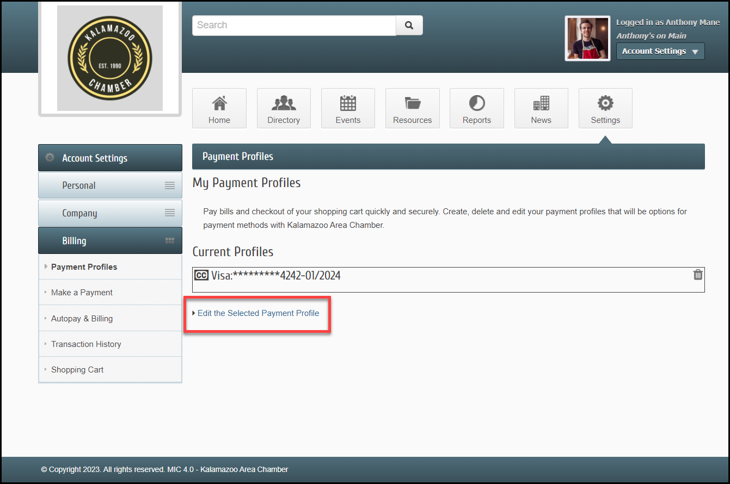Click the copyright 2023 footer text

pyautogui.click(x=164, y=469)
